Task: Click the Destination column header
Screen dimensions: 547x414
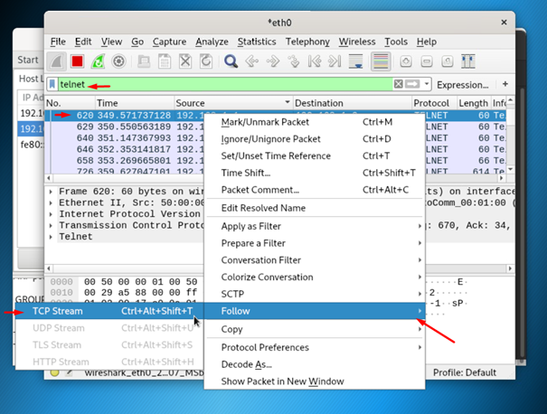Action: 353,103
